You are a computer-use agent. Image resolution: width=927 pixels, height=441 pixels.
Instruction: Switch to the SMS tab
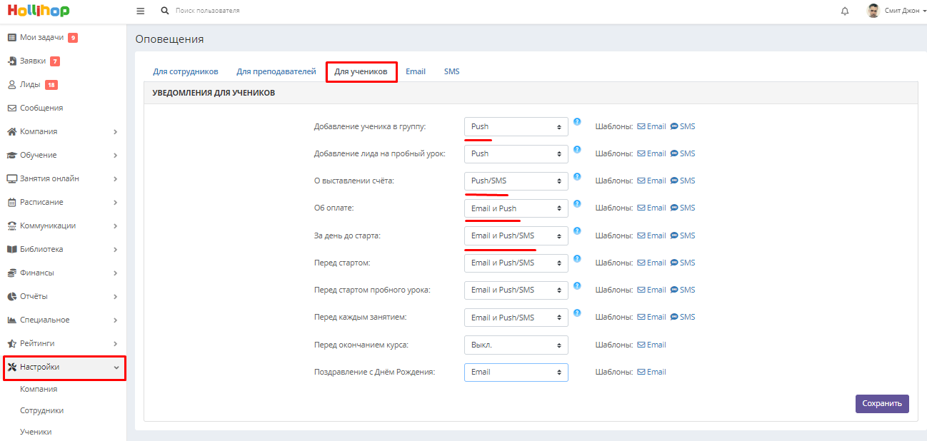[x=451, y=71]
